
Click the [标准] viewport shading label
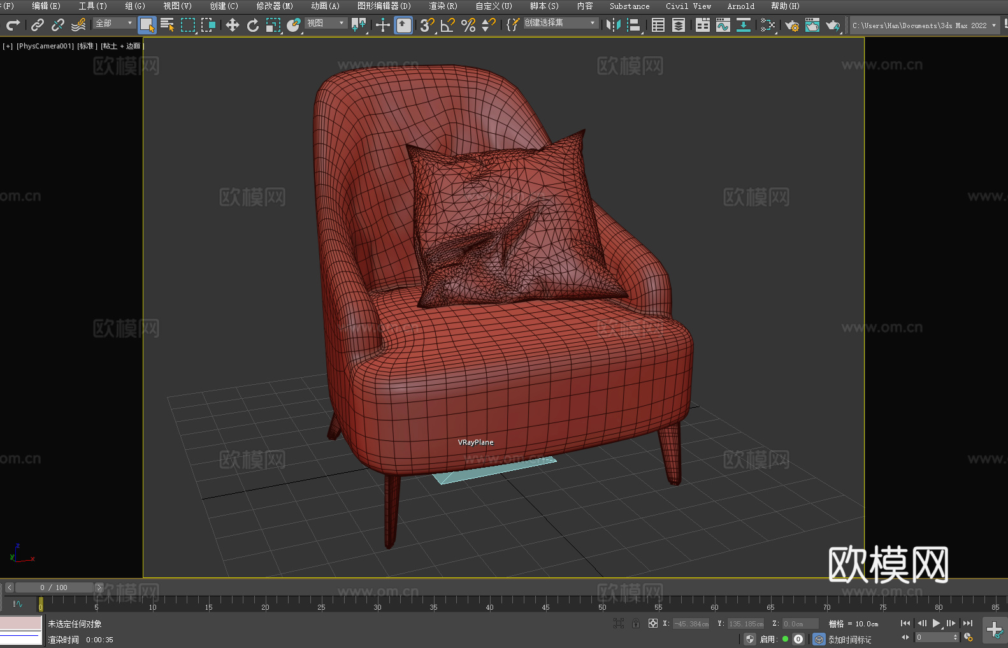coord(87,46)
